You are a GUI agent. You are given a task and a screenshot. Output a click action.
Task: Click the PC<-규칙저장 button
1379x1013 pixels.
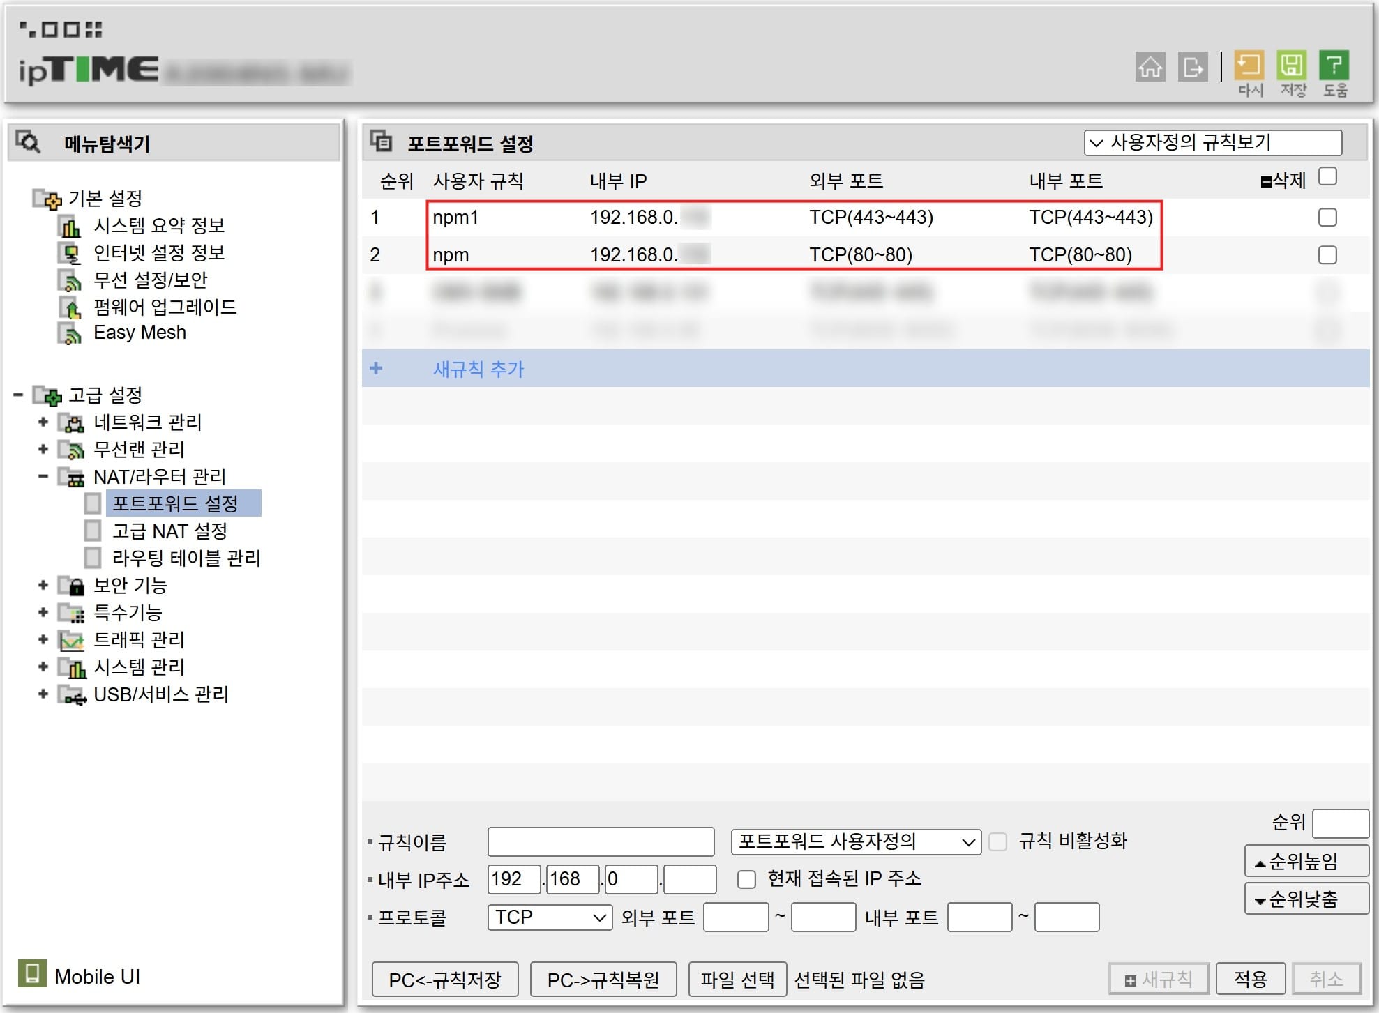tap(445, 980)
